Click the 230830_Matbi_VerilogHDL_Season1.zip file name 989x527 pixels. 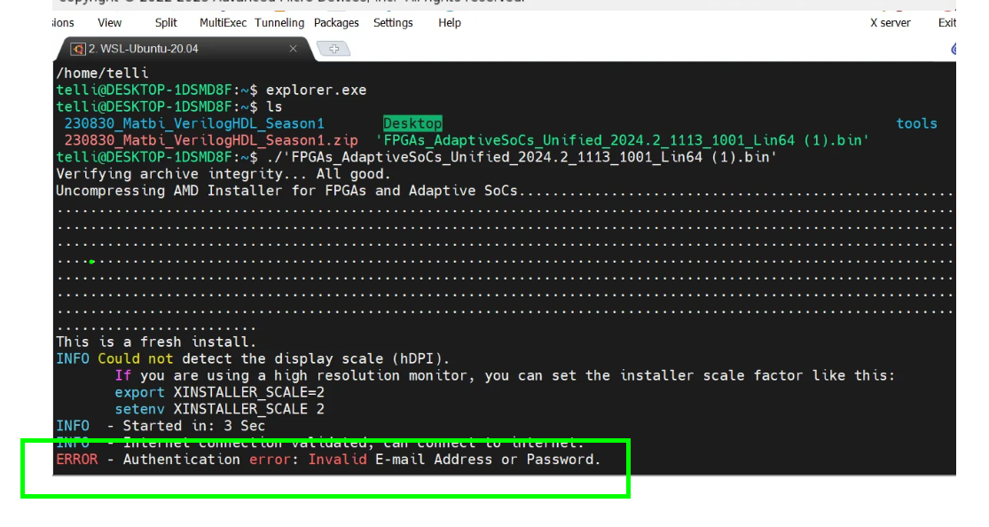(211, 140)
